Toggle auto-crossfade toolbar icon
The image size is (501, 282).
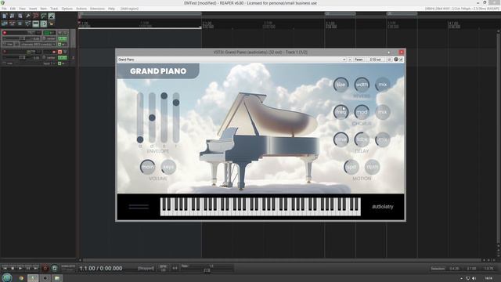point(4,23)
